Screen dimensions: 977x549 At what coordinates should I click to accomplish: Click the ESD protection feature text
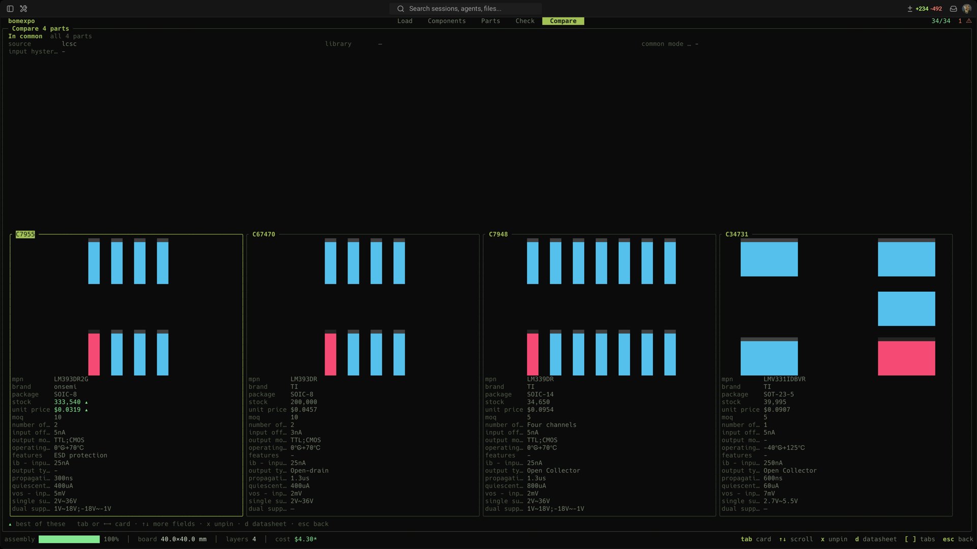point(80,455)
